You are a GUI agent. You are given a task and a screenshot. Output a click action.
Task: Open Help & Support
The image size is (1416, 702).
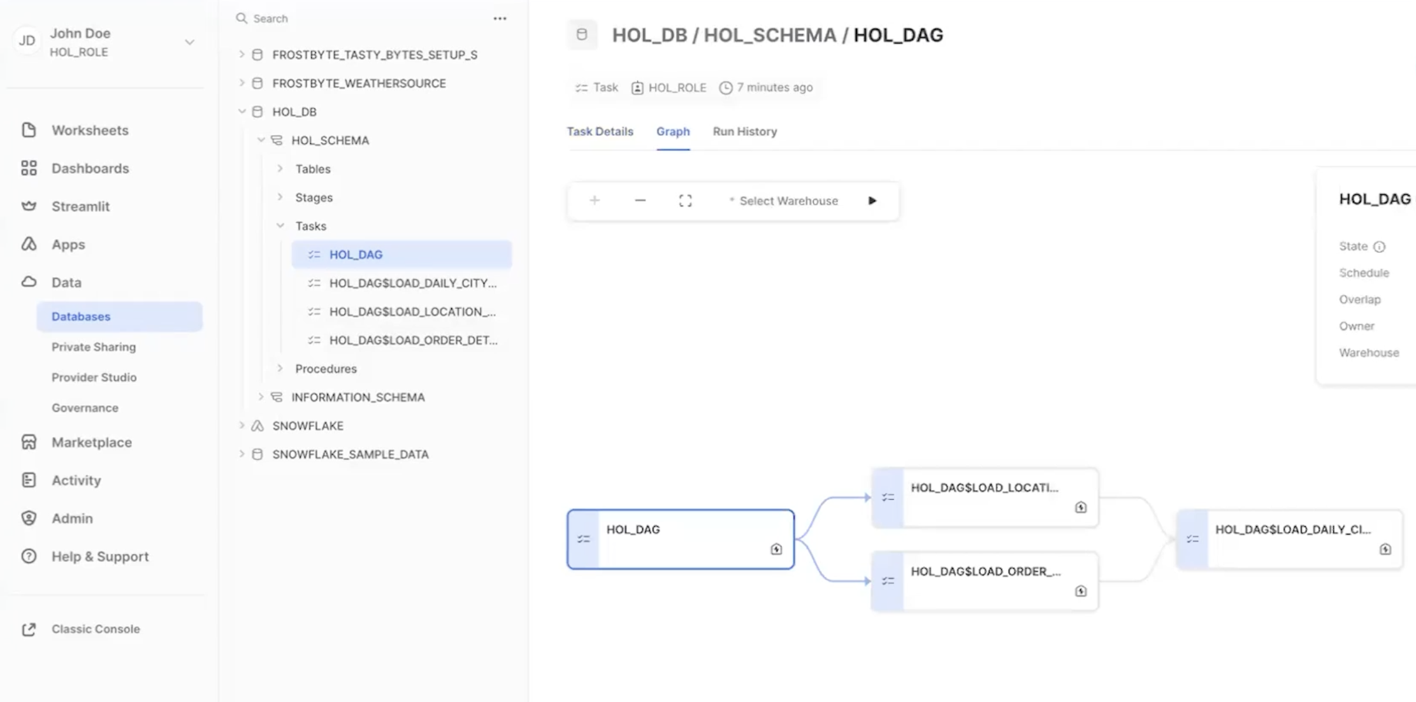(x=100, y=556)
